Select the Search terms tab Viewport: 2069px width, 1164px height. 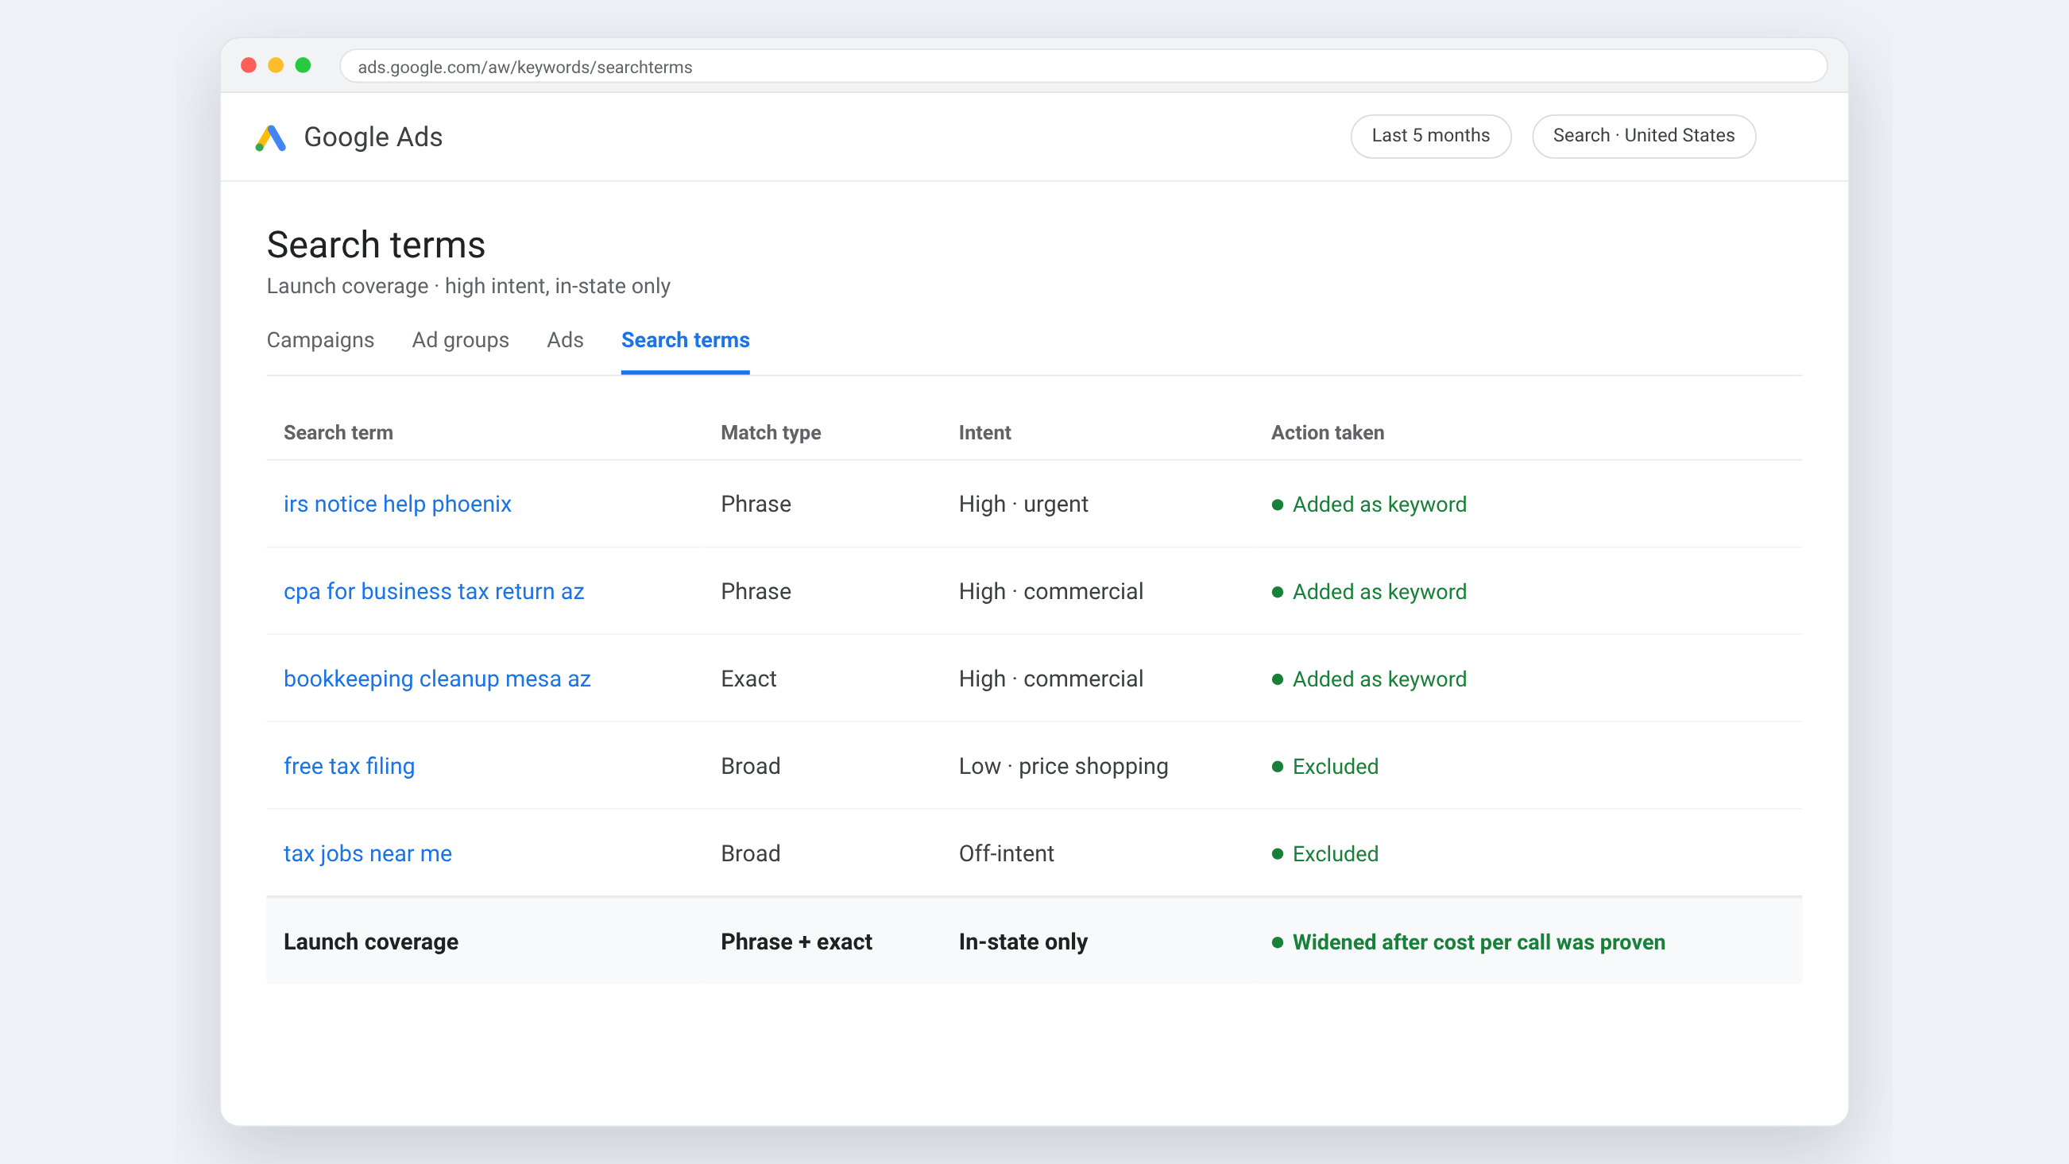point(685,340)
